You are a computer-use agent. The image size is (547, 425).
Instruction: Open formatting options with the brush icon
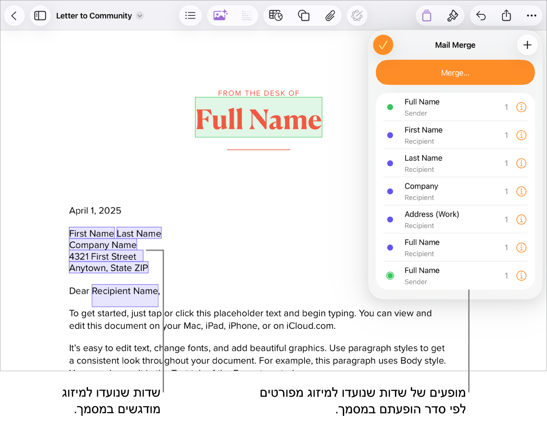point(452,15)
